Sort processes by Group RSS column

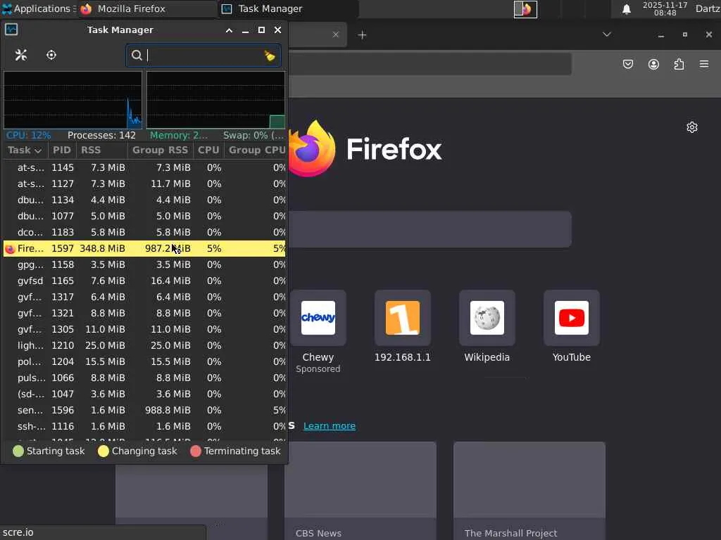(x=160, y=150)
